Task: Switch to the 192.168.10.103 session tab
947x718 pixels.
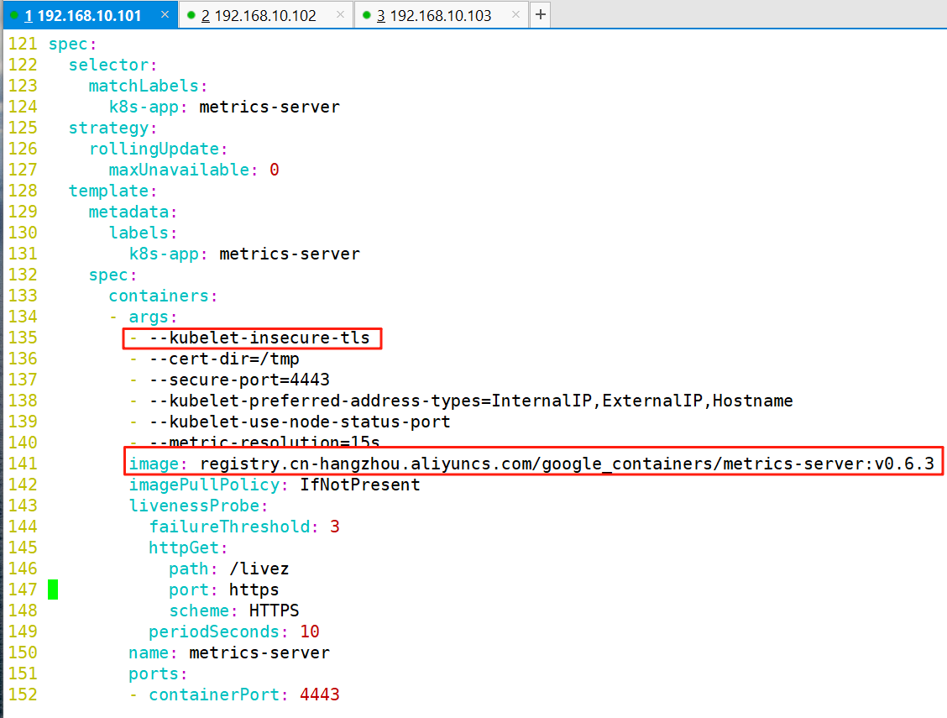Action: pos(441,15)
